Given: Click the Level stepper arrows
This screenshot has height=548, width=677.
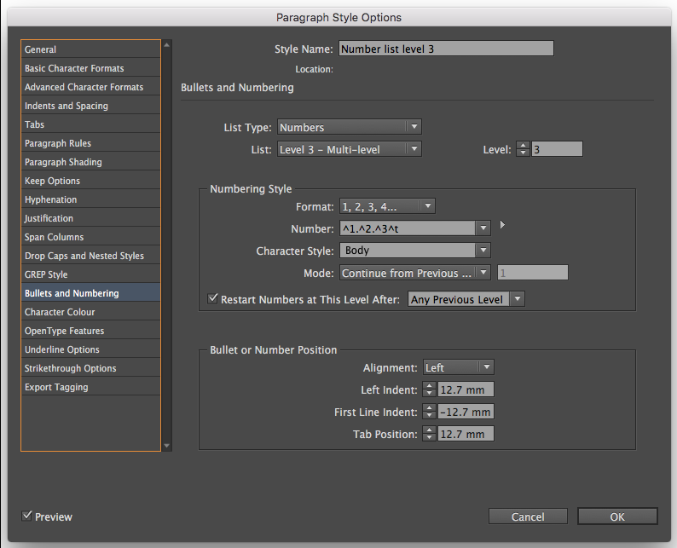Looking at the screenshot, I should pos(524,149).
